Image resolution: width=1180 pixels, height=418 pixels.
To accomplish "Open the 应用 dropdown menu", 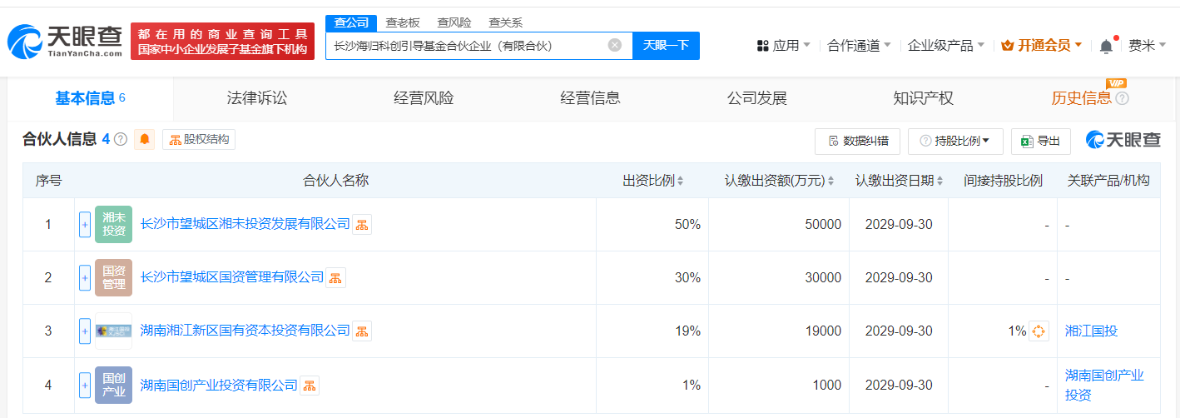I will coord(784,46).
